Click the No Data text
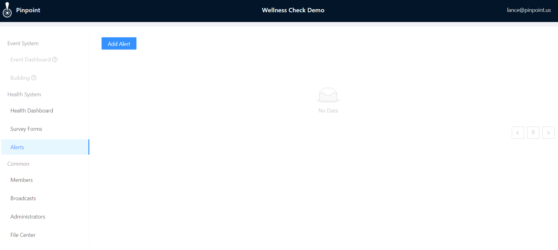558x250 pixels. [x=328, y=111]
